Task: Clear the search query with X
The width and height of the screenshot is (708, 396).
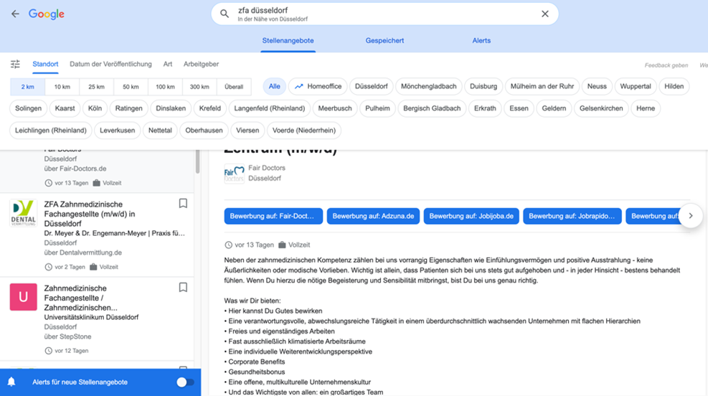Action: [545, 14]
